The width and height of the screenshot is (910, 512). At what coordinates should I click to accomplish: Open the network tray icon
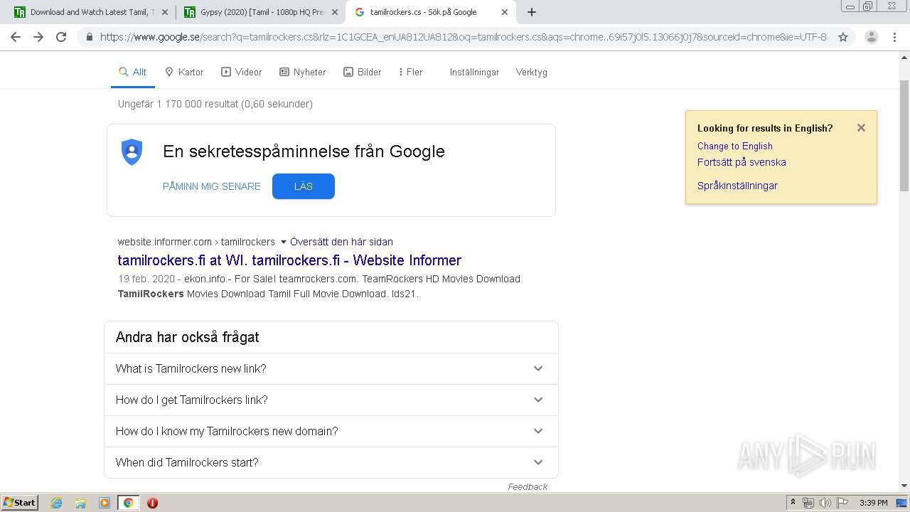[x=808, y=503]
